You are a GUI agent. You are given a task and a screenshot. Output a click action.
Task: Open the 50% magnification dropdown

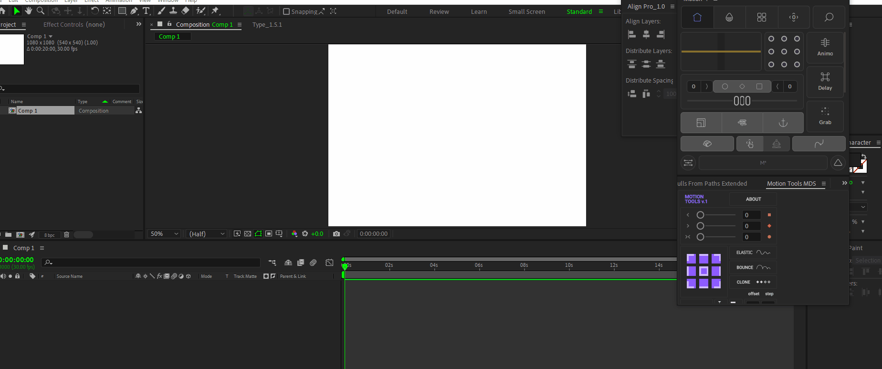click(164, 234)
